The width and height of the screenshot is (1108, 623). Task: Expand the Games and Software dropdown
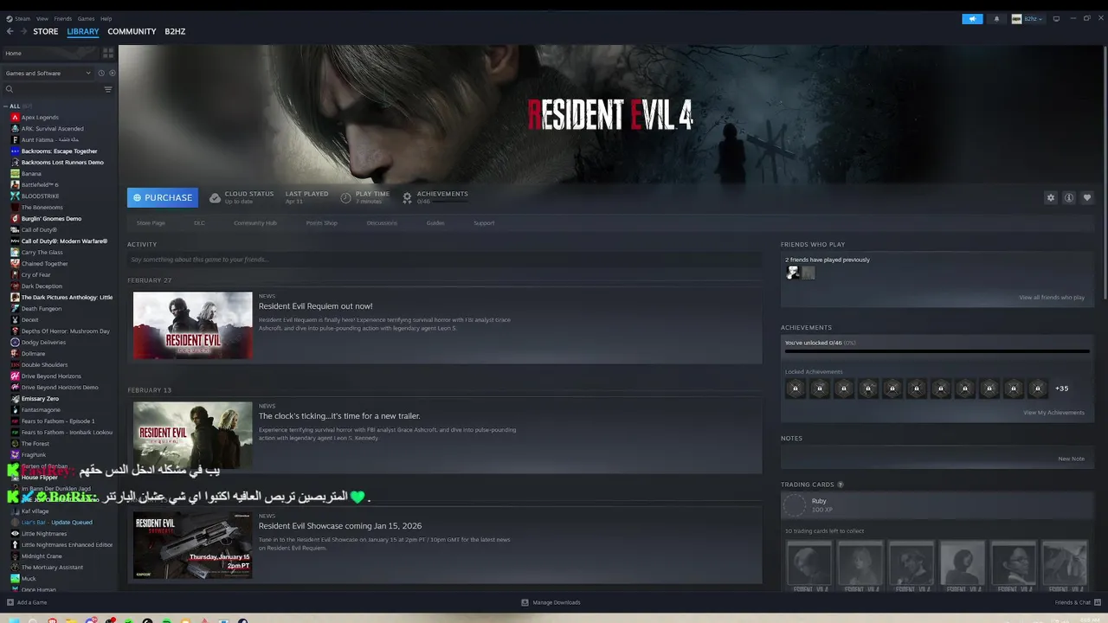click(x=48, y=73)
